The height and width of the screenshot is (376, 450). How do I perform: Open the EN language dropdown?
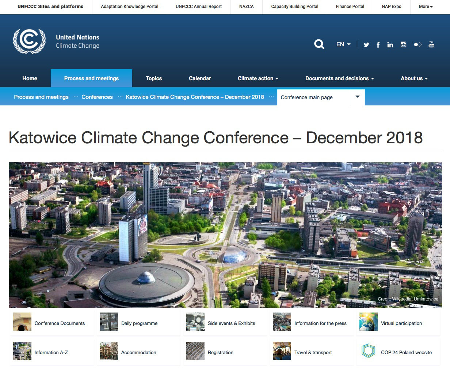pos(343,44)
